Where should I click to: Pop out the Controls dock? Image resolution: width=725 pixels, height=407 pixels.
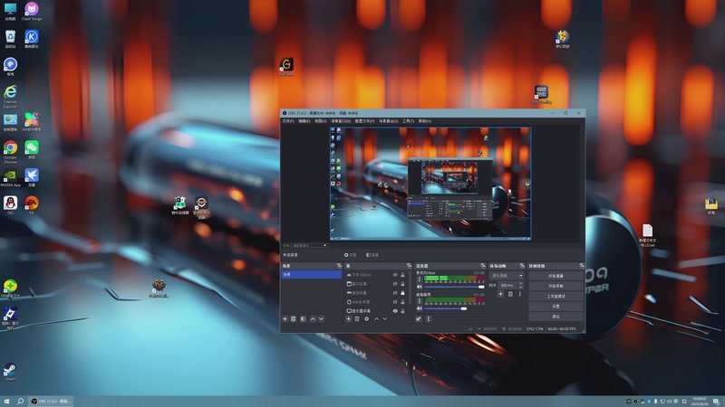583,266
